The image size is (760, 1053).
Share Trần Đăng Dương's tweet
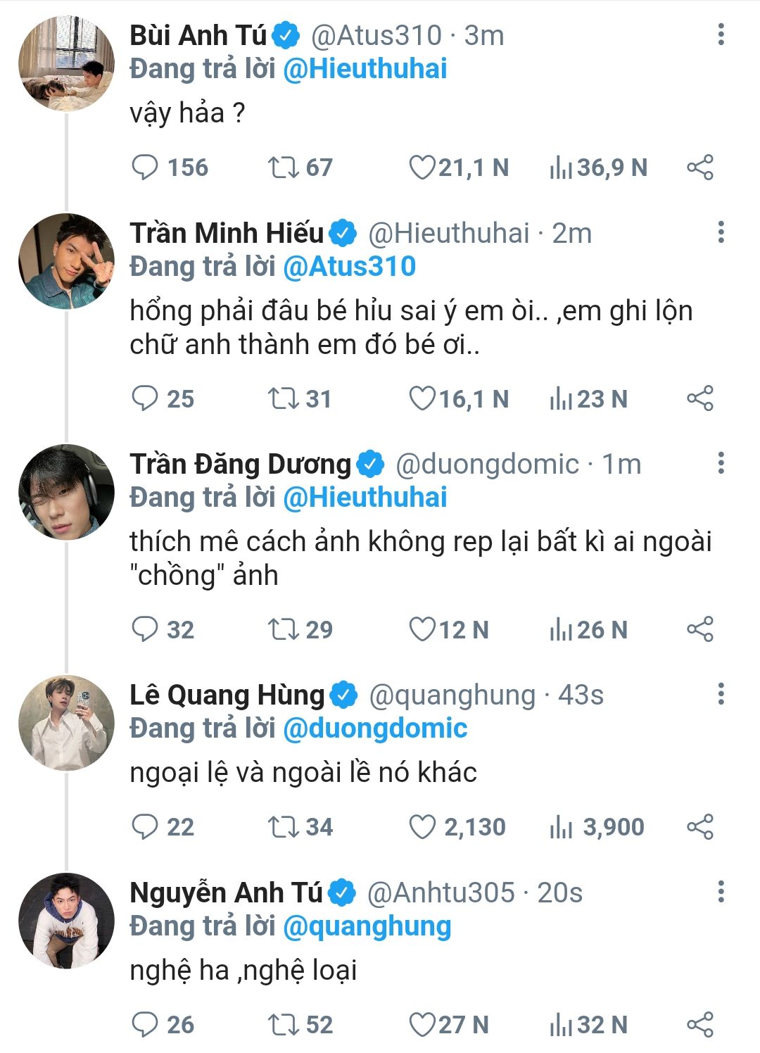699,629
